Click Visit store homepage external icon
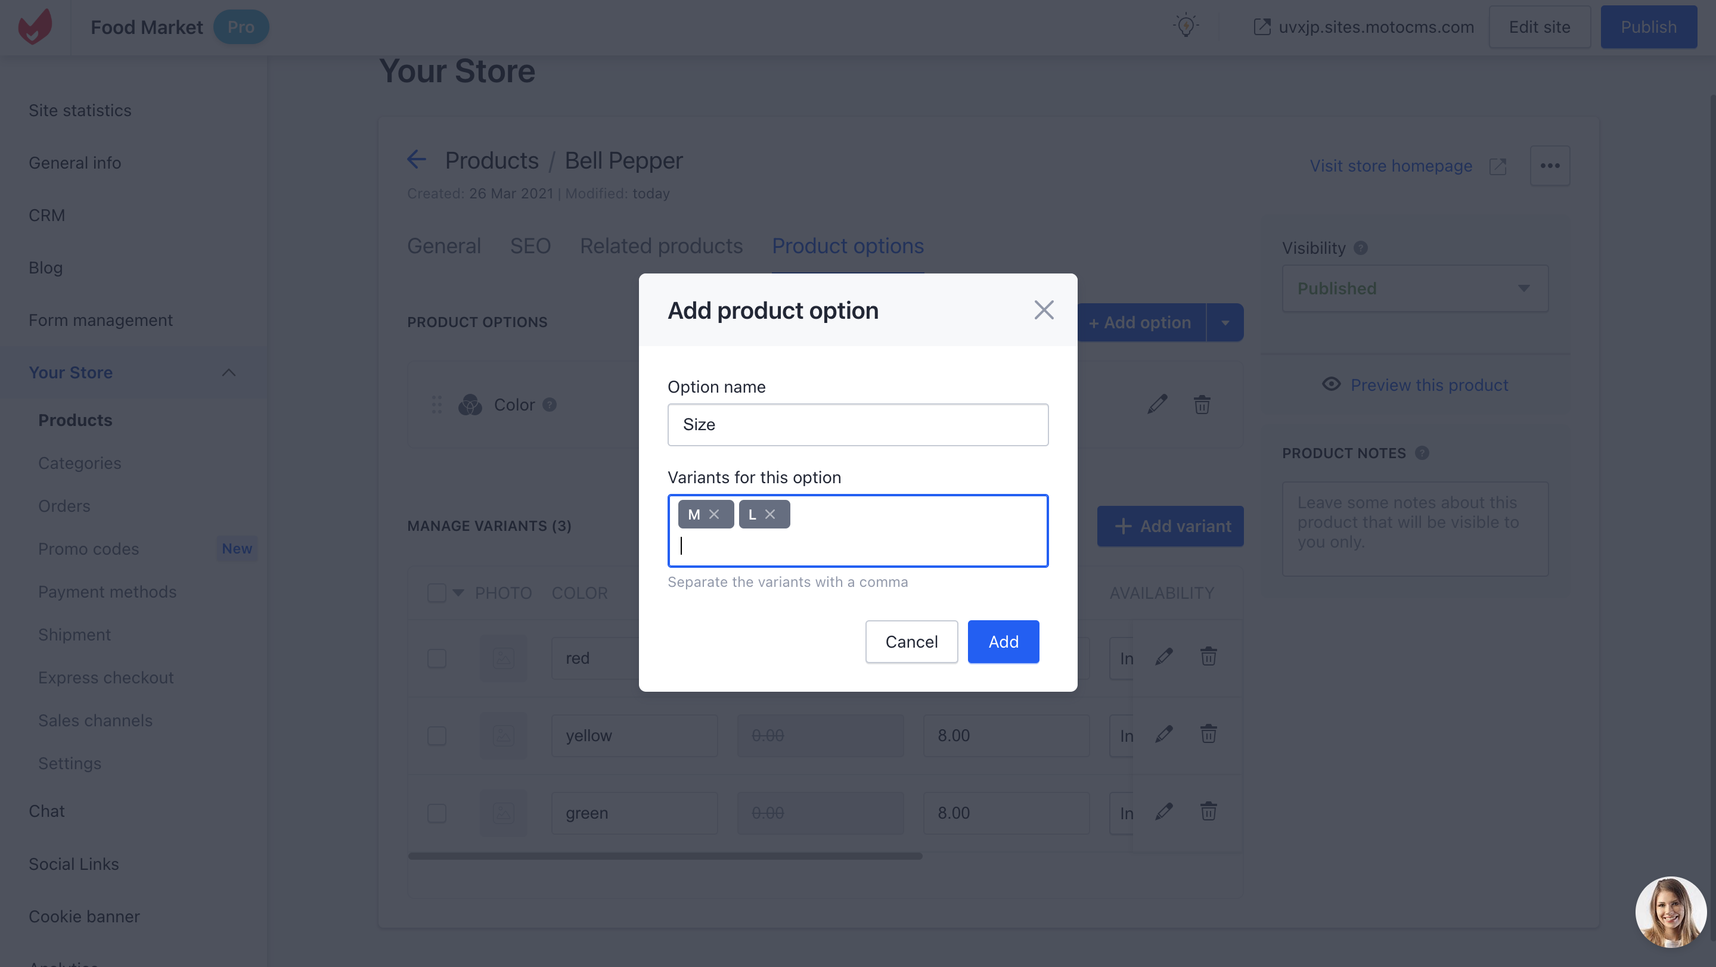Screen dimensions: 1716x967 [x=1497, y=166]
